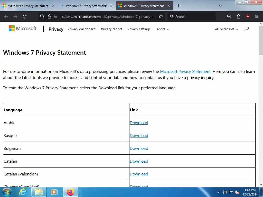This screenshot has width=263, height=197.
Task: Download the Catalan (Valencian) privacy statement
Action: (x=139, y=174)
